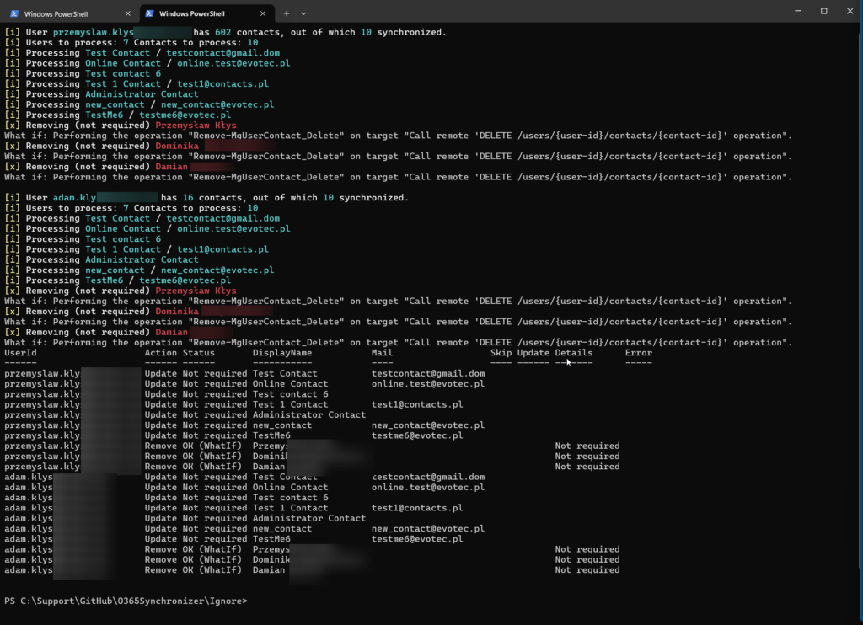Image resolution: width=863 pixels, height=625 pixels.
Task: Click the DisplayName column header
Action: pyautogui.click(x=282, y=353)
